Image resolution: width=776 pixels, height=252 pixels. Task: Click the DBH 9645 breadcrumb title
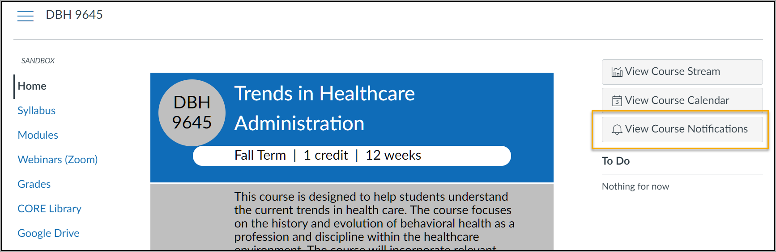[74, 15]
